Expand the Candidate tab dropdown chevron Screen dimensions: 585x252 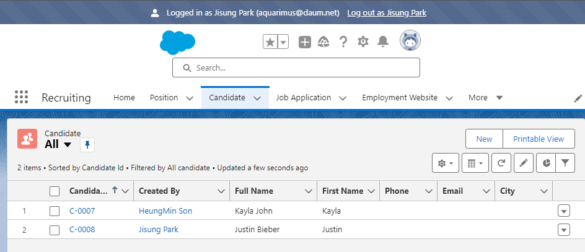[x=257, y=98]
